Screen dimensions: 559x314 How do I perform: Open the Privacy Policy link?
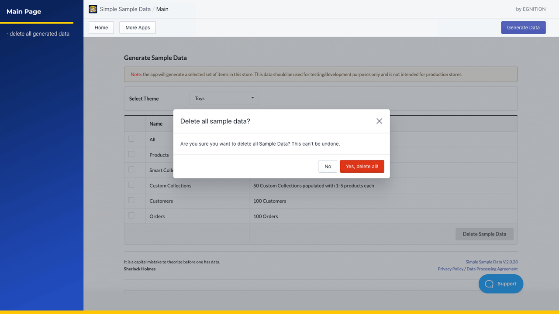pos(450,269)
